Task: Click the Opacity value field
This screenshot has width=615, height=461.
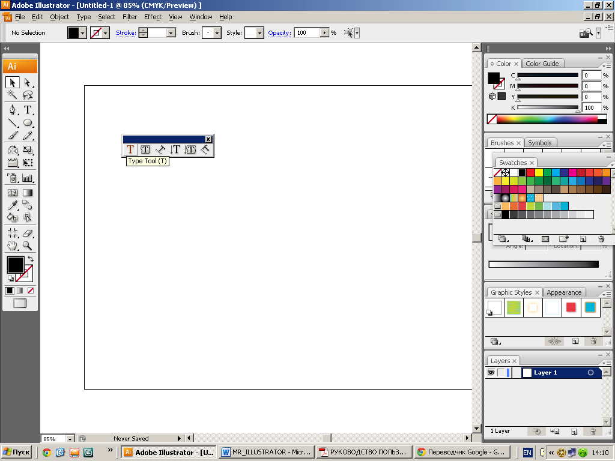Action: (307, 33)
